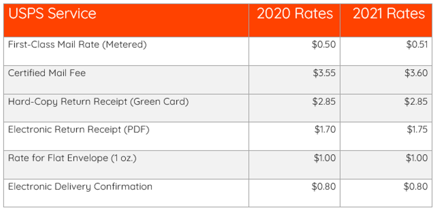Viewport: 438px width, 214px height.
Task: Select the 2021 Flat Envelope $1.00 cell
Action: point(386,165)
